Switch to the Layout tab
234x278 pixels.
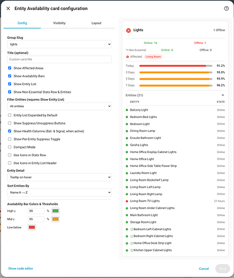96,23
